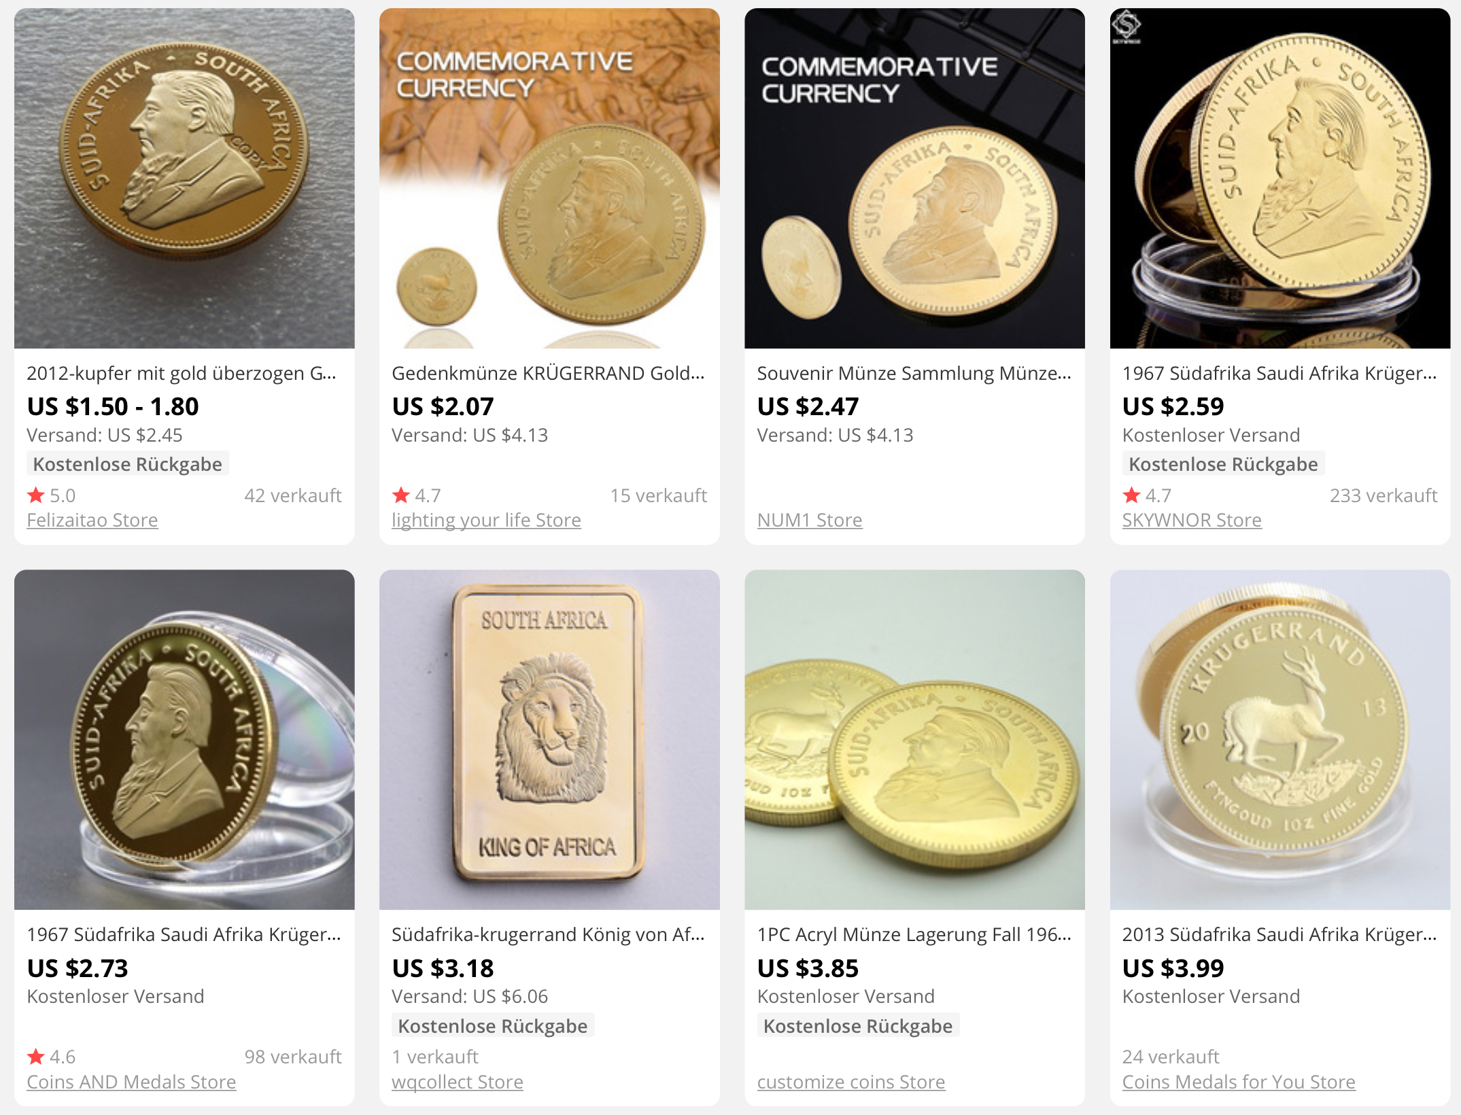Screen dimensions: 1461x1115
Task: Click the Souvenir Münze Sammlung listing title
Action: (x=914, y=373)
